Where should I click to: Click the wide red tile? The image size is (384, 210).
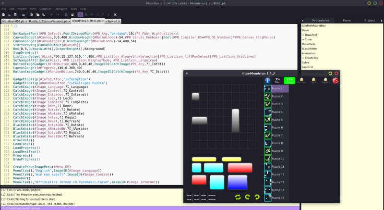click(240, 168)
